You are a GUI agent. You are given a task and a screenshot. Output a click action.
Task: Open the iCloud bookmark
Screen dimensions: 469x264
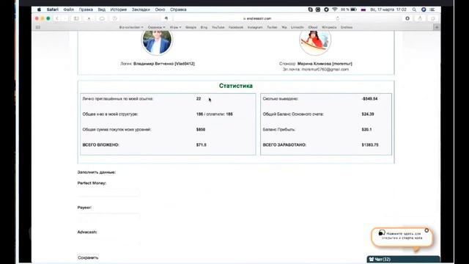click(313, 27)
